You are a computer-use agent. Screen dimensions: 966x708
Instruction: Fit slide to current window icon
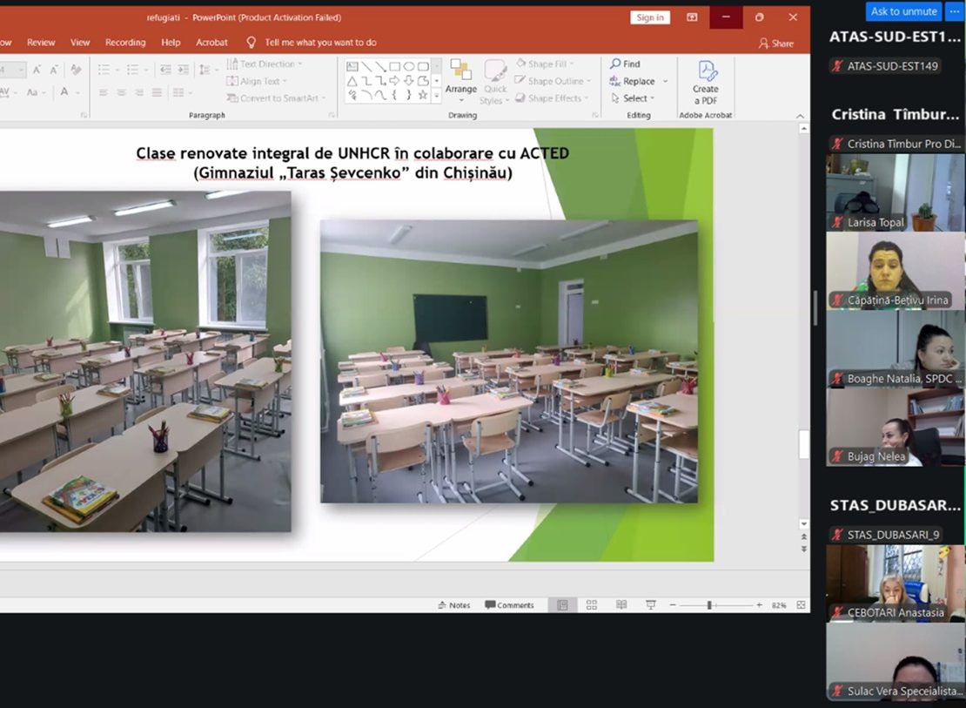coord(801,605)
